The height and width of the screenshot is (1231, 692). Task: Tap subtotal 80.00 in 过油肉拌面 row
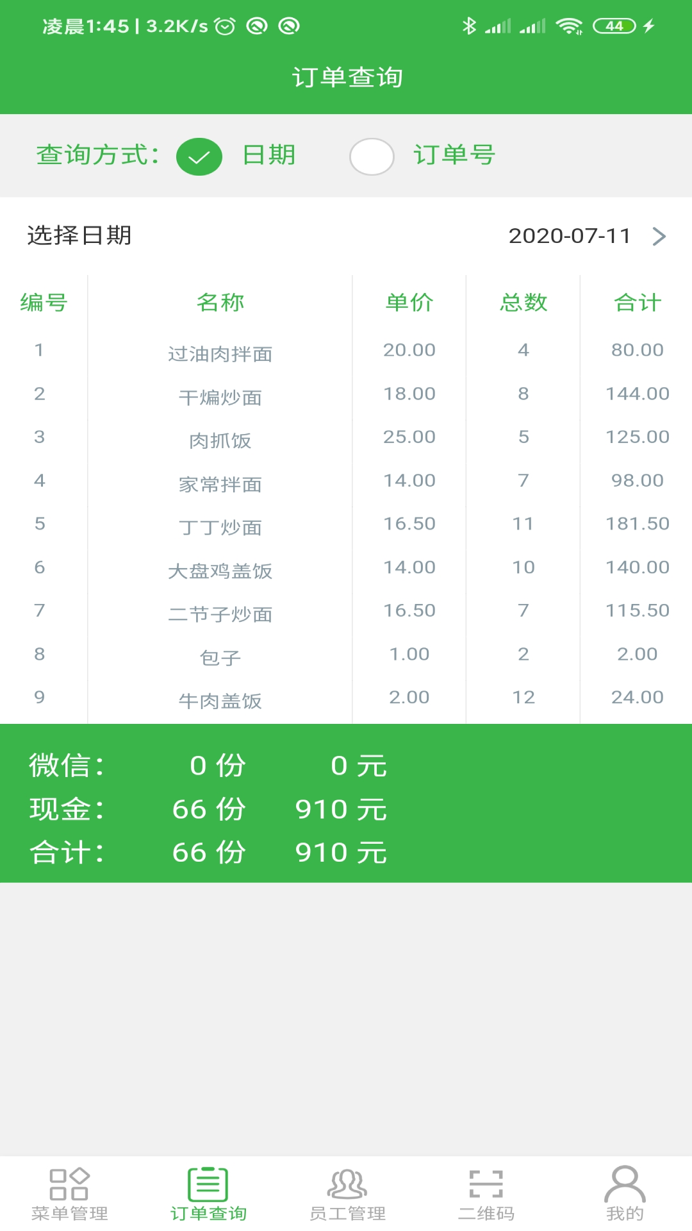(x=637, y=350)
